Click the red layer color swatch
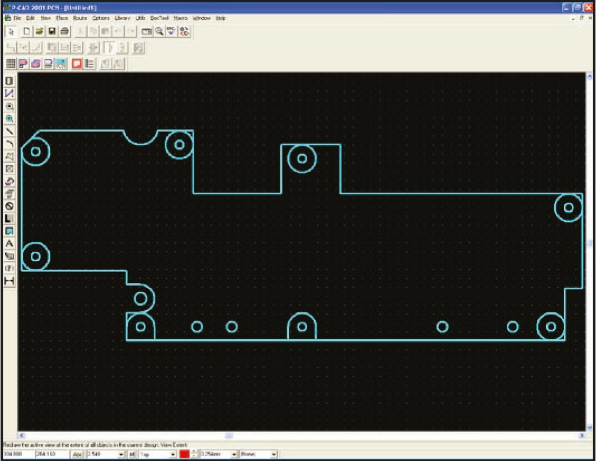 pos(184,454)
